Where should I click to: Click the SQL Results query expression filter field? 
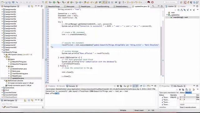tap(169, 93)
